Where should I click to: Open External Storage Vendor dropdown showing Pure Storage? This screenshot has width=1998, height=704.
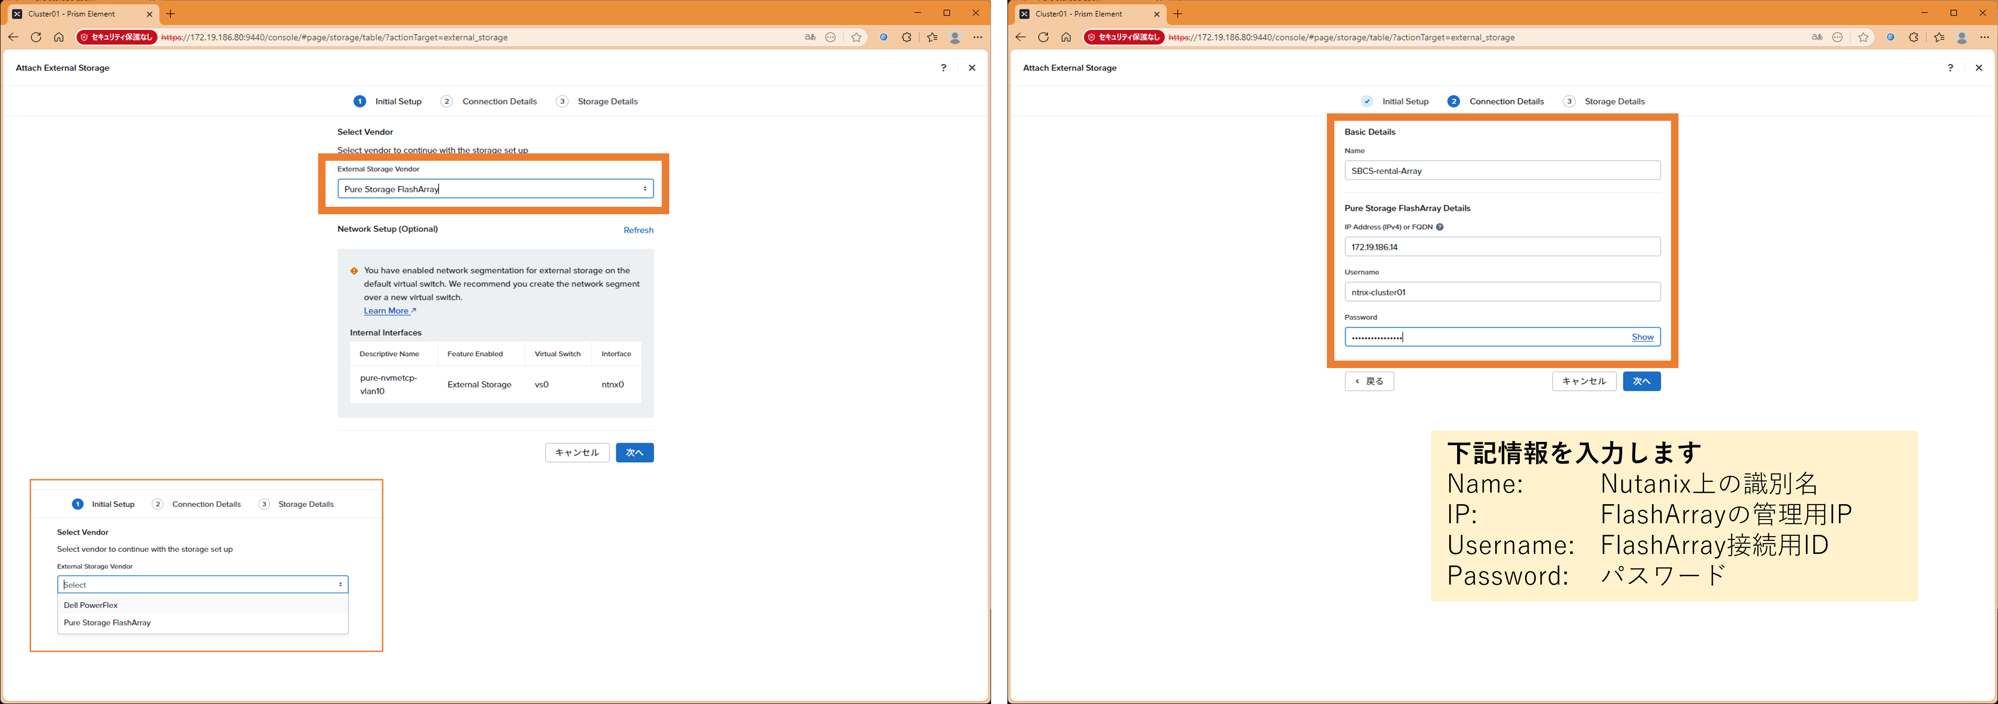[495, 189]
